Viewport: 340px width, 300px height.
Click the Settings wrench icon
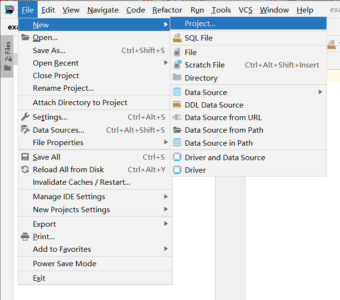(25, 117)
